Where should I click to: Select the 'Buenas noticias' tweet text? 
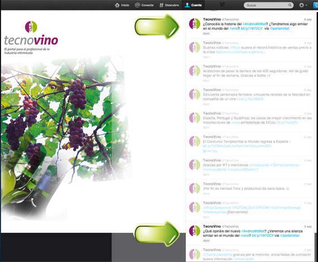[x=257, y=50]
